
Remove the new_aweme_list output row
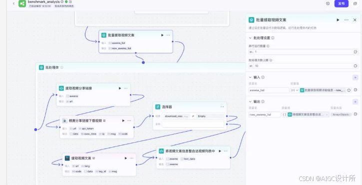pos(356,114)
